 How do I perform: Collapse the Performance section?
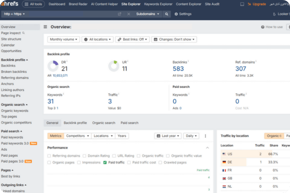pos(207,148)
